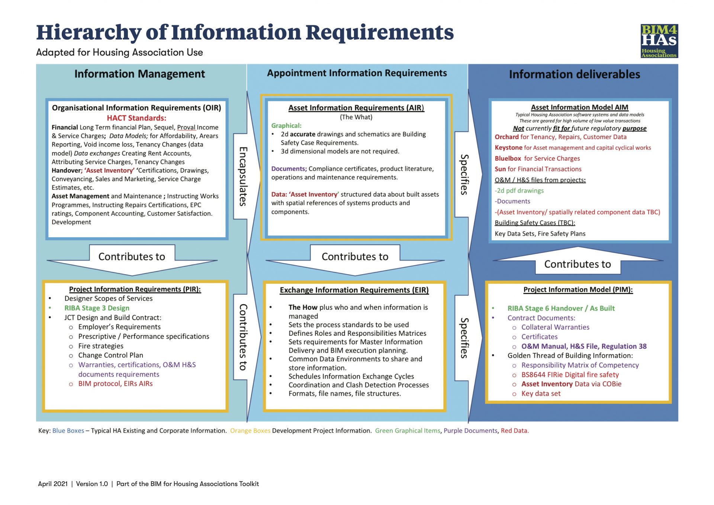The width and height of the screenshot is (714, 505).
Task: Click the Hierarchy of Information Requirements title
Action: [x=245, y=32]
